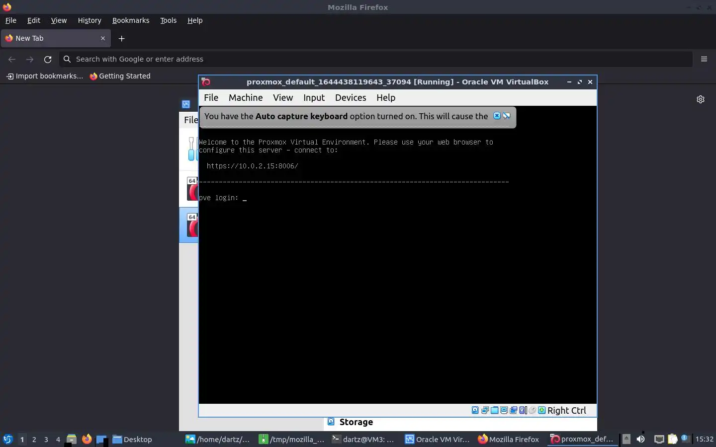Open new tab page settings gear
The image size is (716, 447).
701,99
